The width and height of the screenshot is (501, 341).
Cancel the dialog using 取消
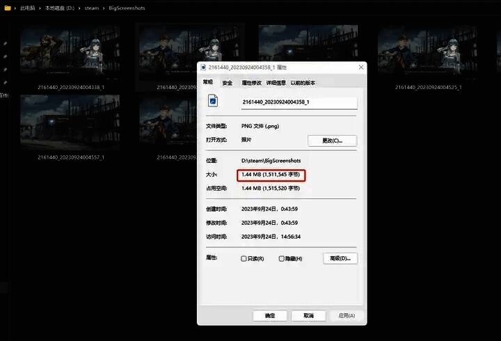[308, 315]
